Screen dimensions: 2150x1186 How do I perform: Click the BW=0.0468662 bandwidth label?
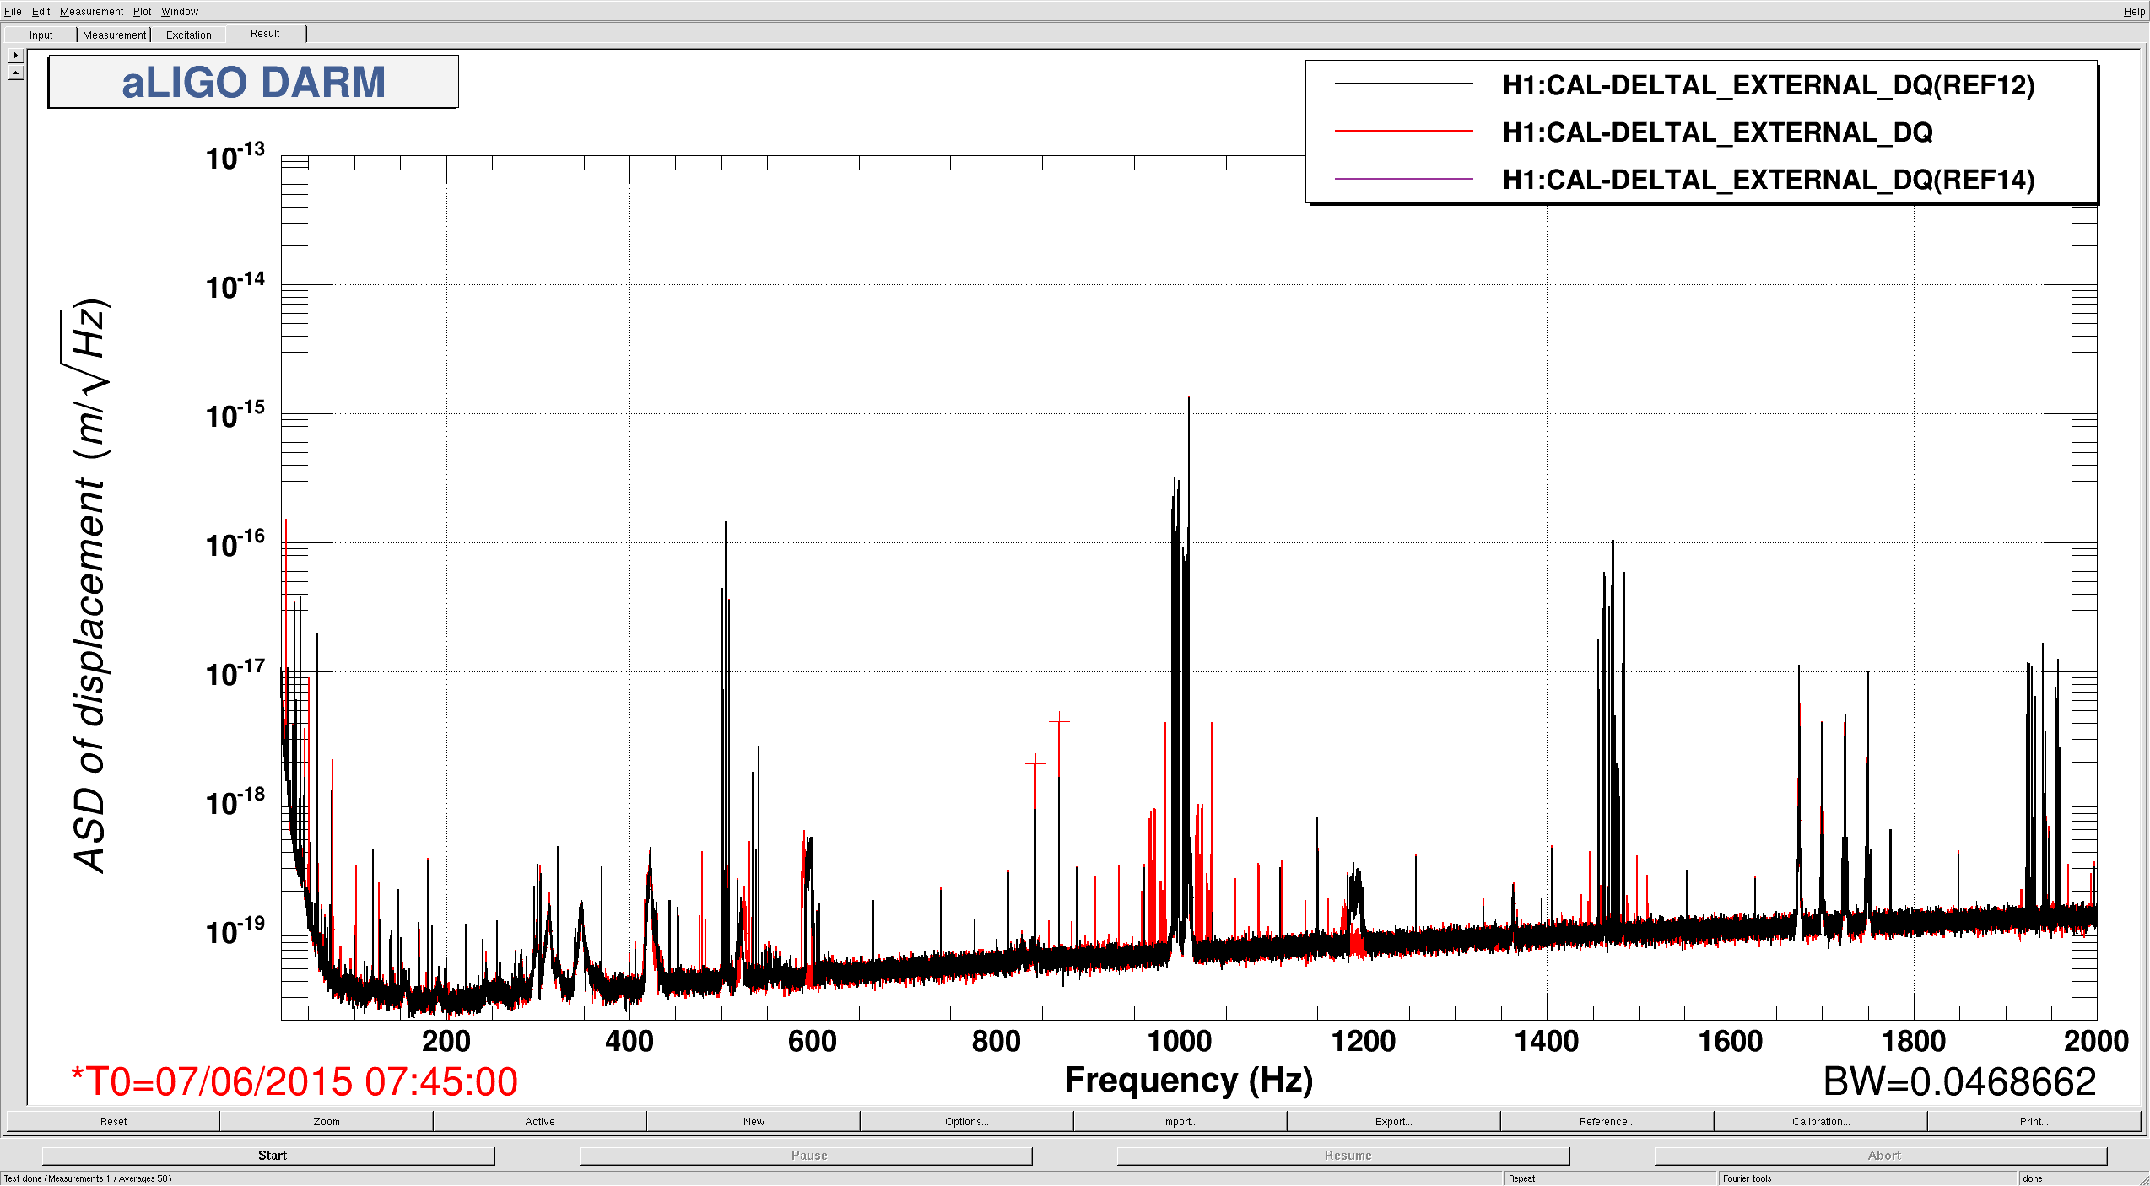pos(1959,1081)
